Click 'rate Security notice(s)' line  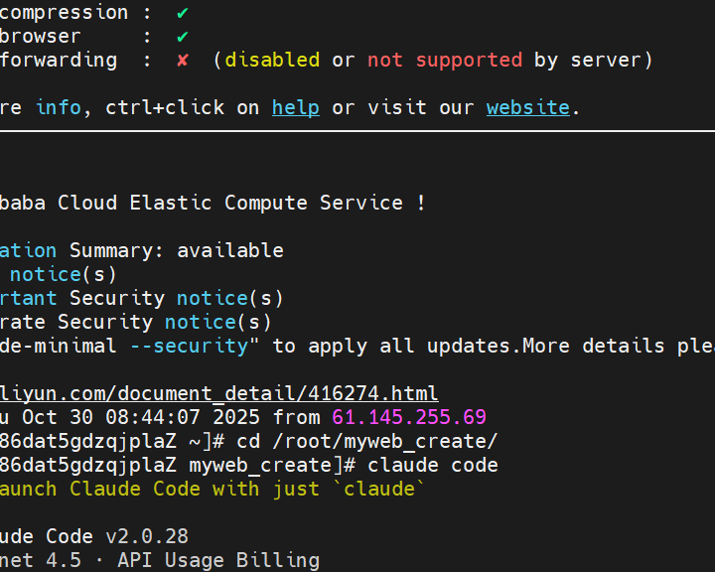(x=135, y=322)
